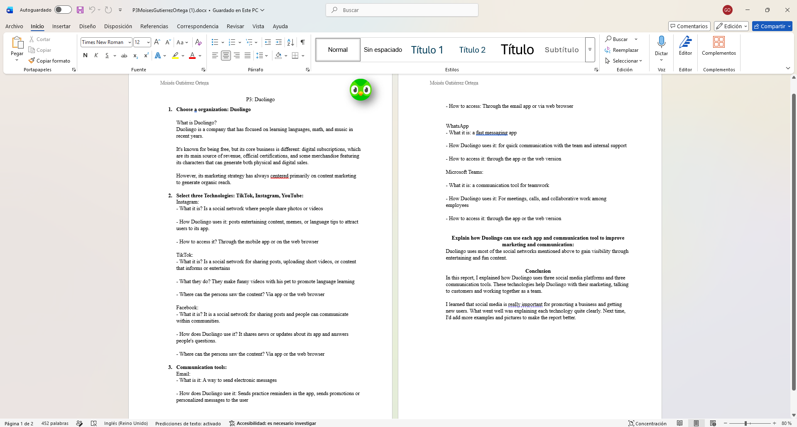Decrease paragraph indent
Image resolution: width=797 pixels, height=427 pixels.
[x=268, y=42]
